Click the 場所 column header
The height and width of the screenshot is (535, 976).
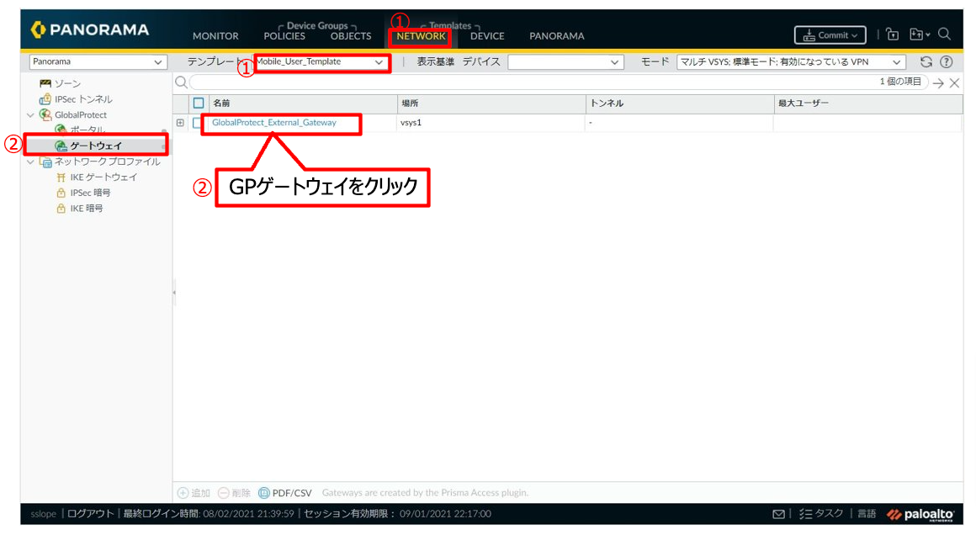click(x=410, y=103)
